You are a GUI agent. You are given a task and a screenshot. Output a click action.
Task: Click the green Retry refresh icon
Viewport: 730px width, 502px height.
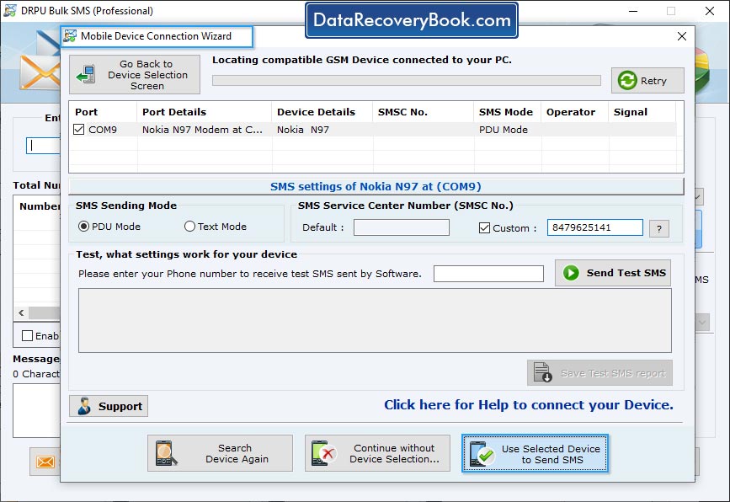tap(626, 81)
